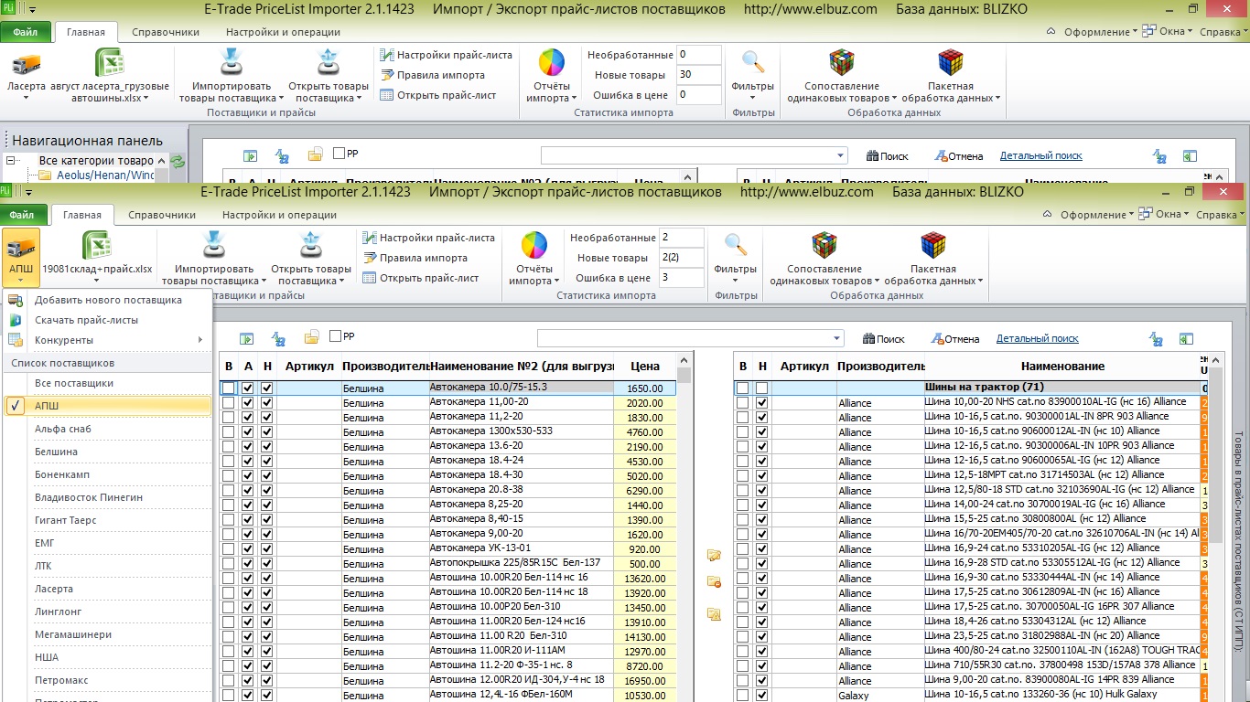
Task: Open Фильтры magnifier icon in front window
Action: pyautogui.click(x=736, y=244)
